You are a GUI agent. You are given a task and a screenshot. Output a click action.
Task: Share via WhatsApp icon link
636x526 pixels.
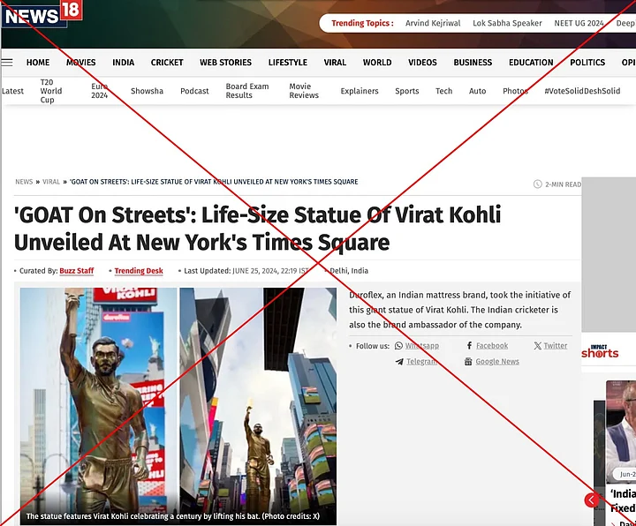click(x=417, y=346)
